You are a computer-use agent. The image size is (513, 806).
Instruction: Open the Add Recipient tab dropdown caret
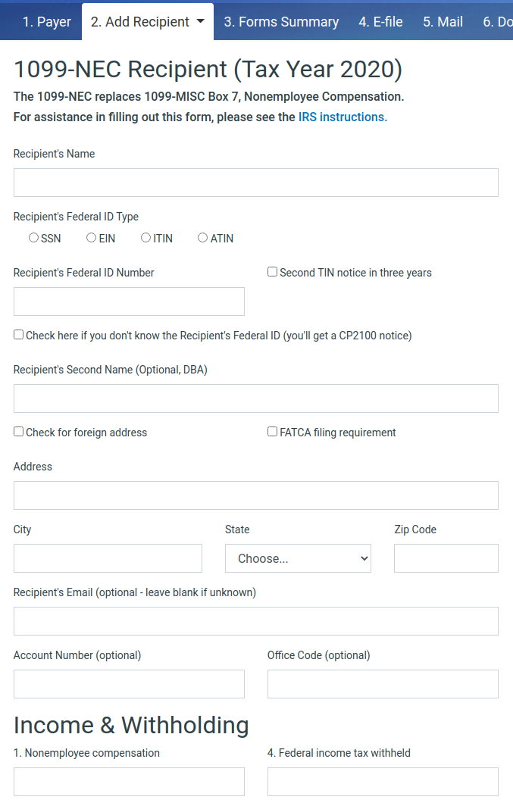click(x=201, y=21)
